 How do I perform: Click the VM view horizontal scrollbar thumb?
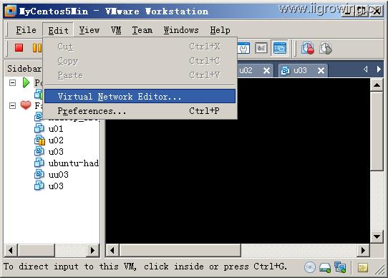[x=180, y=250]
